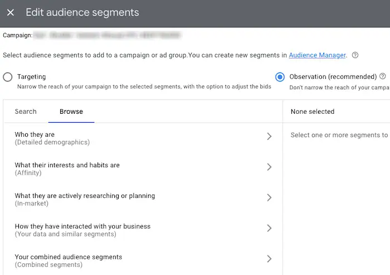Image resolution: width=390 pixels, height=275 pixels.
Task: Click the Targeting description text
Action: pyautogui.click(x=144, y=86)
